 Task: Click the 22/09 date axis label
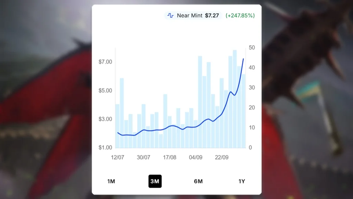pyautogui.click(x=222, y=157)
